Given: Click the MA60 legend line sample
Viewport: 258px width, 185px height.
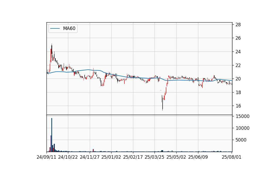Looking at the screenshot, I should (x=55, y=29).
